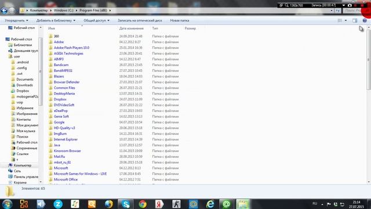Image resolution: width=371 pixels, height=209 pixels.
Task: Expand the Program Files (x86) breadcrumb arrow
Action: click(110, 10)
